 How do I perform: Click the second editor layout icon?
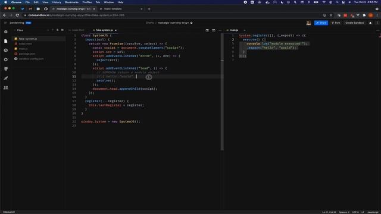[213, 30]
